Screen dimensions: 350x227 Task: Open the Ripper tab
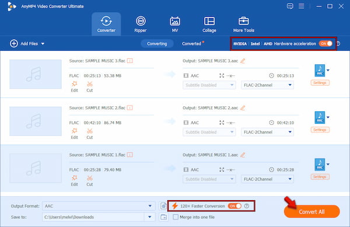coord(141,24)
